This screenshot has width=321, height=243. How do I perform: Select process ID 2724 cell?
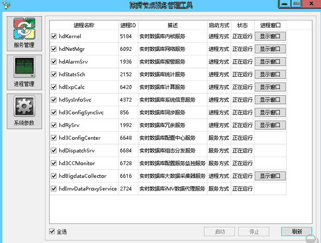click(x=128, y=188)
